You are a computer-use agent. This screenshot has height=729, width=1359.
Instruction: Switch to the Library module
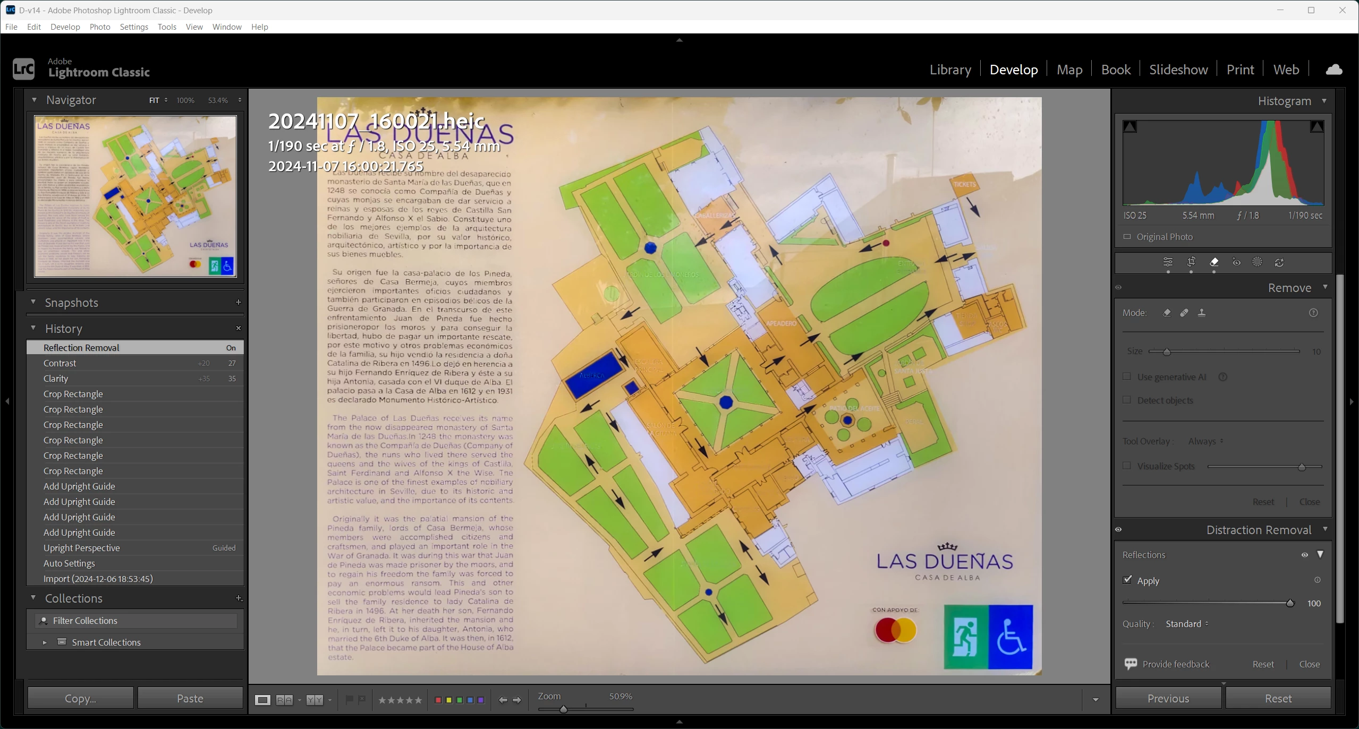(950, 70)
